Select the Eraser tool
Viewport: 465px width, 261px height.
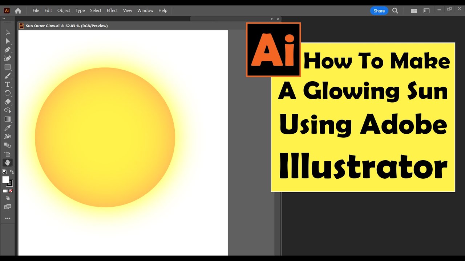click(8, 102)
